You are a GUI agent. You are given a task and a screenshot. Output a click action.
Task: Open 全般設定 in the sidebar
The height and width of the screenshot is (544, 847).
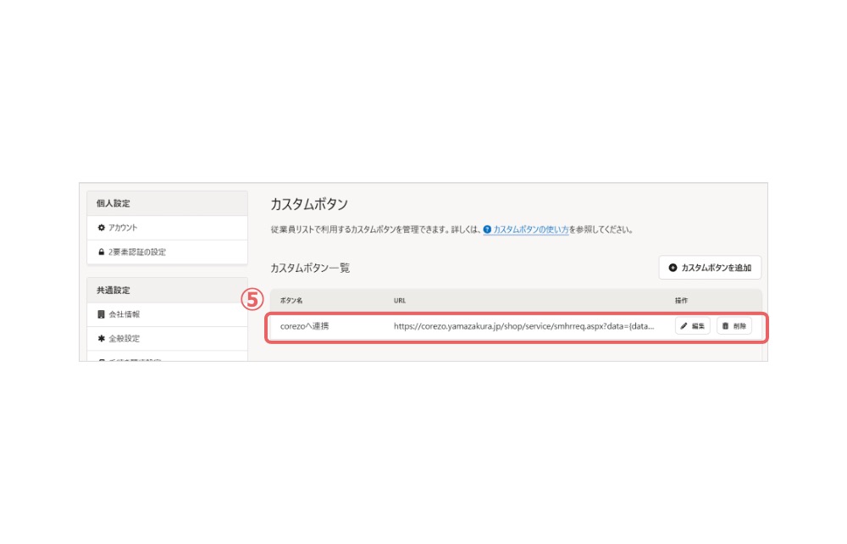(167, 339)
